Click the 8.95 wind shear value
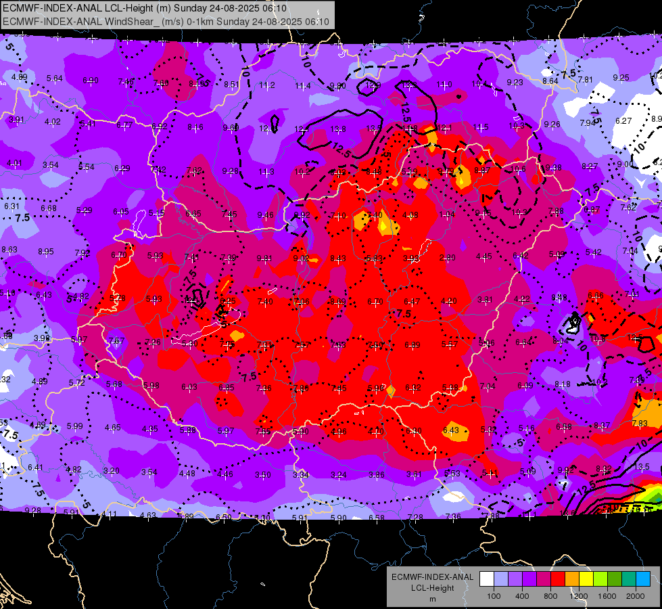 [45, 252]
